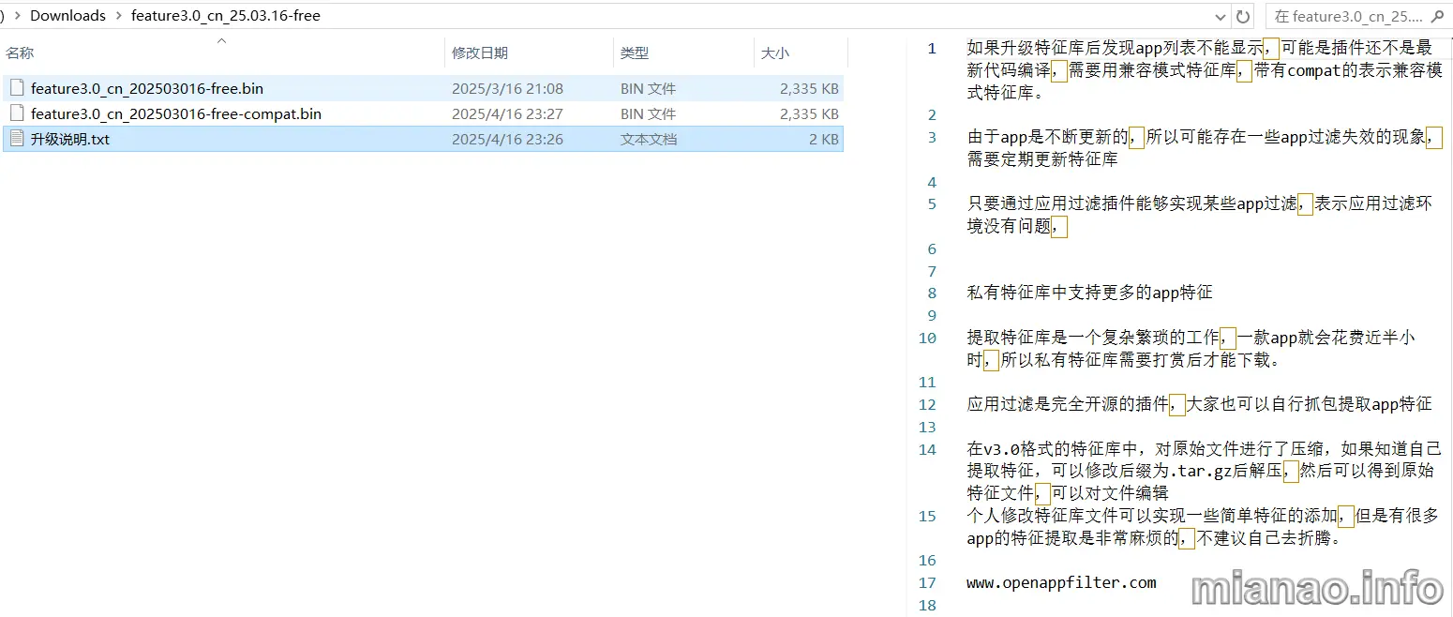
Task: Click the feature3.0_cn_25.03.16-free breadcrumb segment
Action: tap(225, 16)
